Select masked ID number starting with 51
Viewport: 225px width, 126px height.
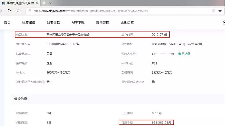point(163,54)
